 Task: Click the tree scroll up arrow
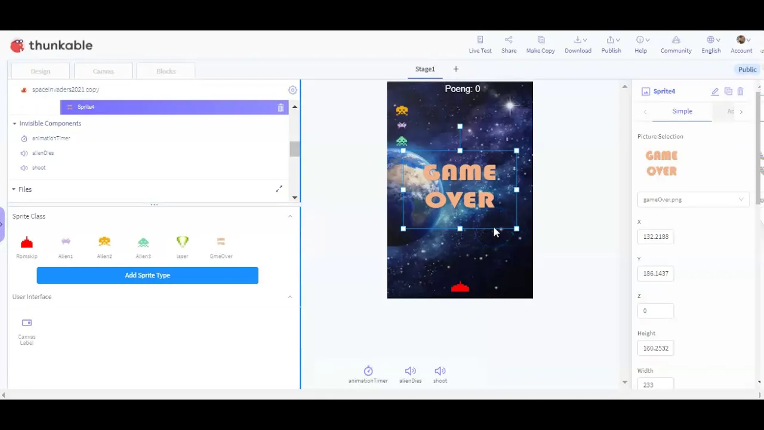[x=295, y=107]
